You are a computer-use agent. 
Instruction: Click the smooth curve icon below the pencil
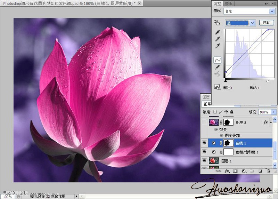217,74
